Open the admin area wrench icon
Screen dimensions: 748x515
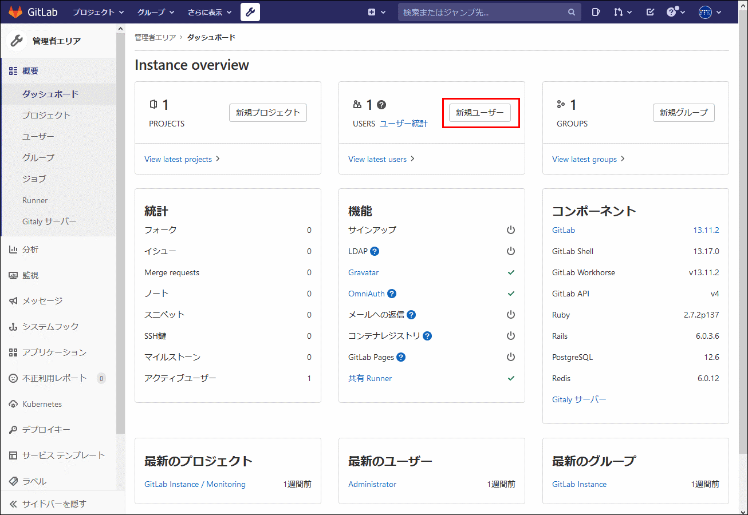[x=250, y=12]
